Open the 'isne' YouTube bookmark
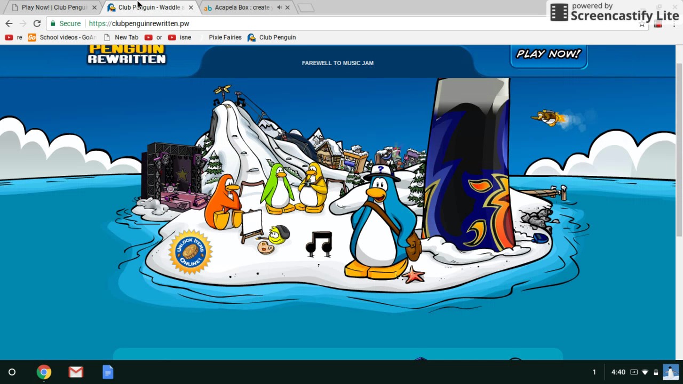Screen dimensions: 683x384 click(x=179, y=37)
